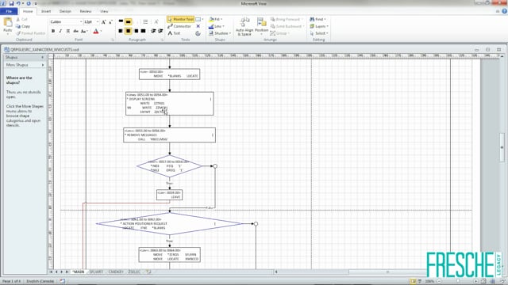508x285 pixels.
Task: Click the Find icon in Editing
Action: (317, 19)
